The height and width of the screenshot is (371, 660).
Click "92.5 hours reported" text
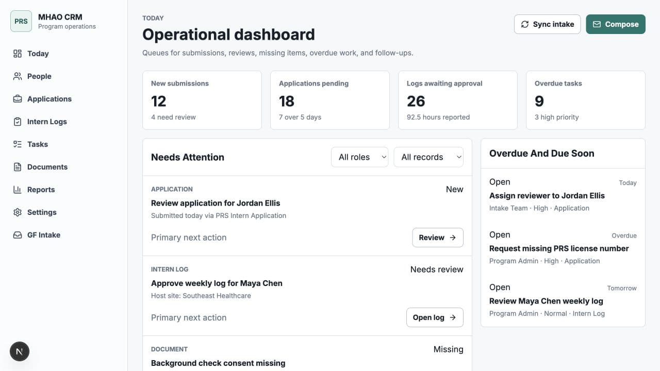(438, 117)
